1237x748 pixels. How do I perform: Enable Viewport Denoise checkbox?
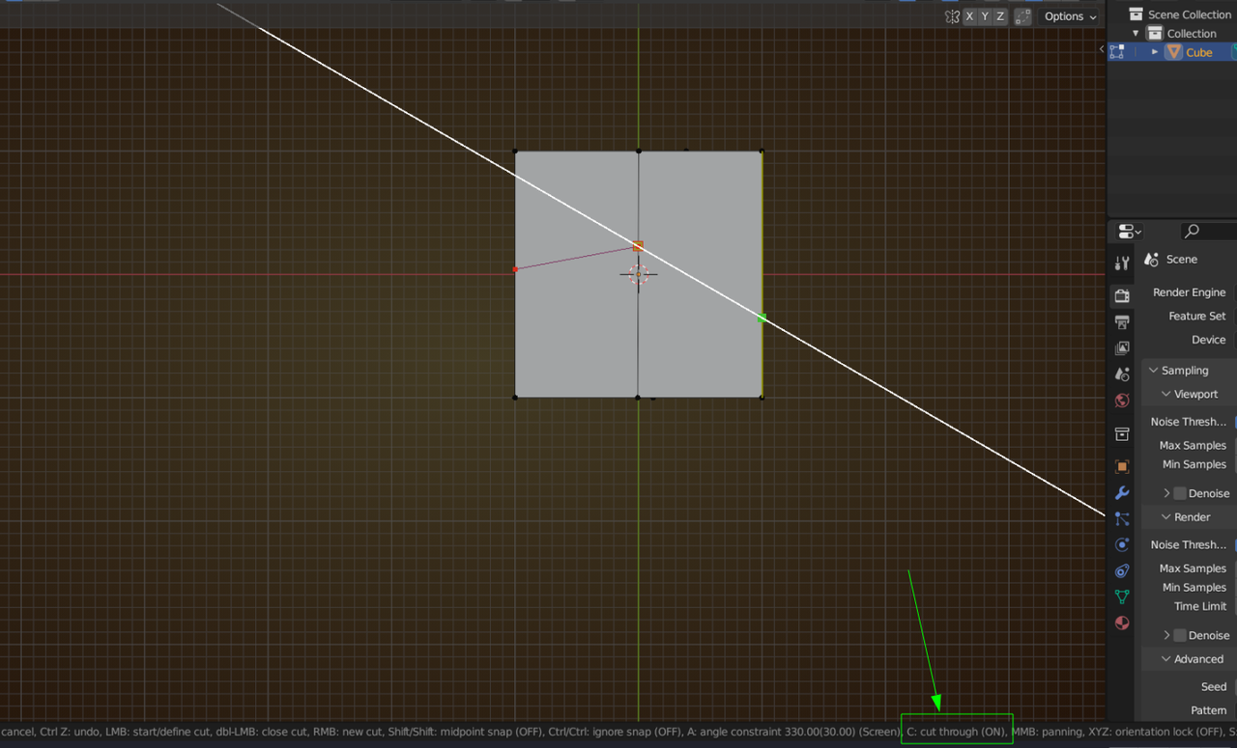[1179, 493]
